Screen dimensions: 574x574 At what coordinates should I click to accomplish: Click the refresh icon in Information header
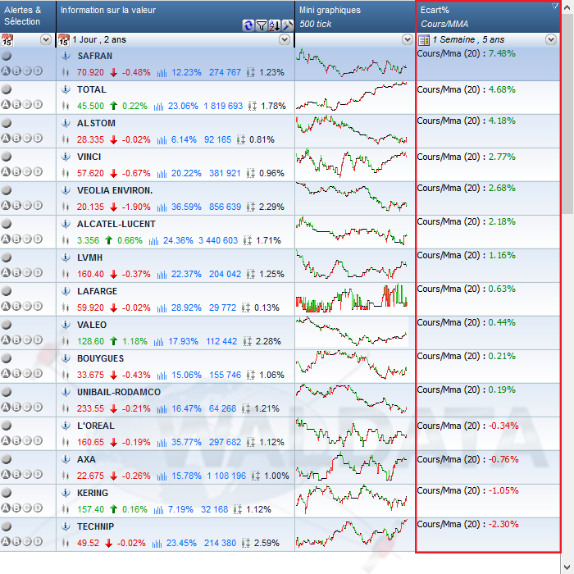[x=248, y=25]
